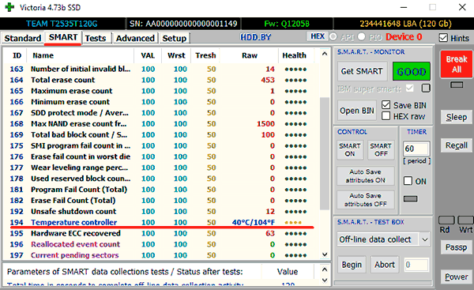The width and height of the screenshot is (474, 290).
Task: Click the status panel scroll-up arrow
Action: (325, 269)
